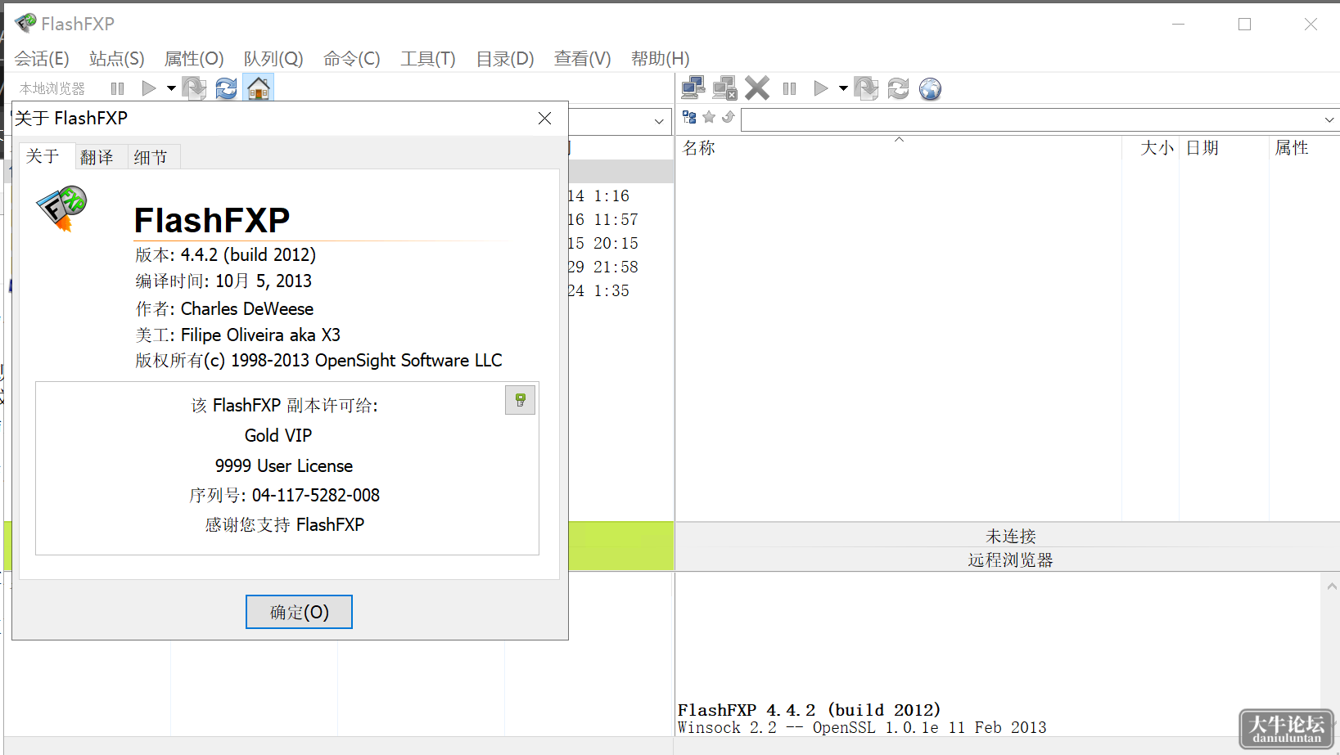Image resolution: width=1340 pixels, height=755 pixels.
Task: Open the 帮助(H) menu
Action: 661,59
